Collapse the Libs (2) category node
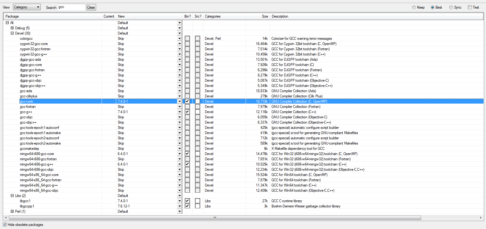 point(12,196)
